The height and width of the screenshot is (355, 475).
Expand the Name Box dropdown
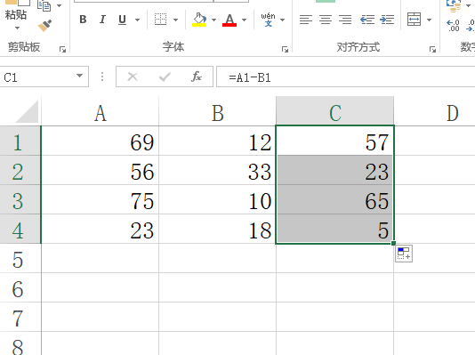[80, 76]
